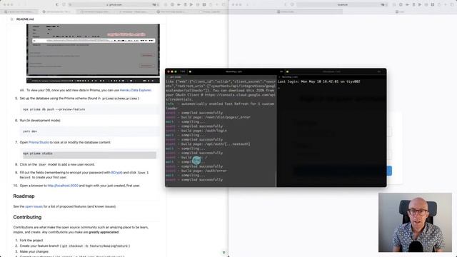Click the github.com address bar
The width and height of the screenshot is (457, 257).
click(x=114, y=5)
